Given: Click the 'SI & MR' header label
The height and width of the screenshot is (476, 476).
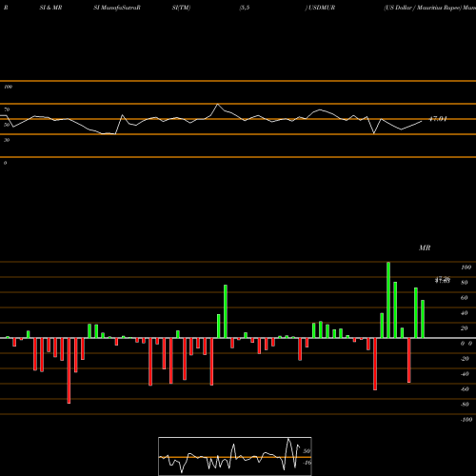Looking at the screenshot, I should pos(50,8).
